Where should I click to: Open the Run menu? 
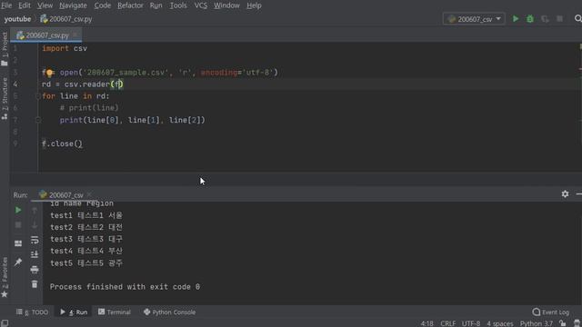click(x=156, y=5)
